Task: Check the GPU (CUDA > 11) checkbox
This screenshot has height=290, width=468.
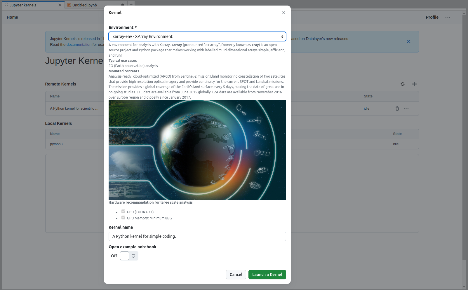Action: [123, 212]
